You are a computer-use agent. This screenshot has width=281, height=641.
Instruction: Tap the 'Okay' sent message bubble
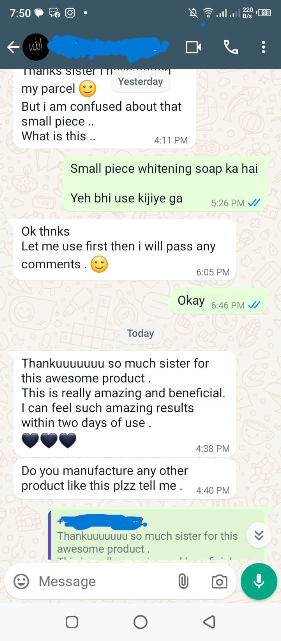[219, 302]
